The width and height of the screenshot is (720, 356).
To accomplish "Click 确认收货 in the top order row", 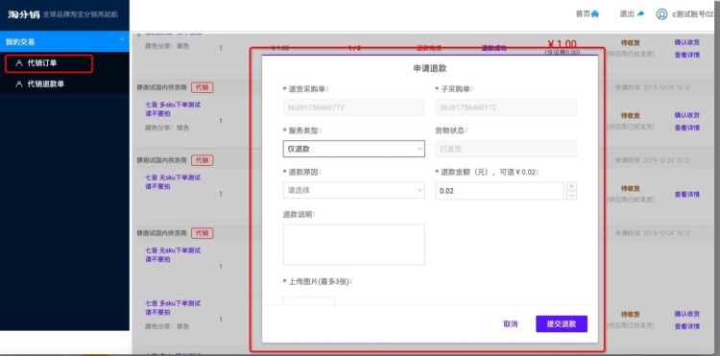I will 687,42.
